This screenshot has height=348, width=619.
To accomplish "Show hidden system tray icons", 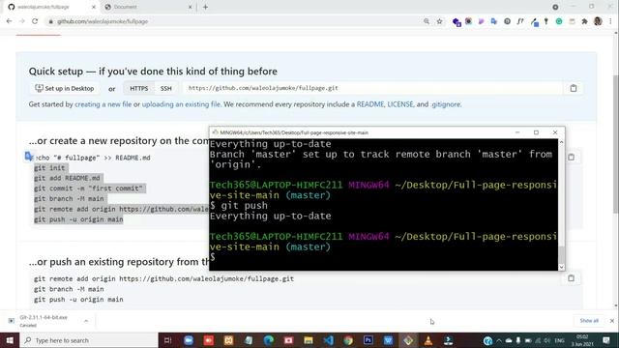I will click(x=499, y=340).
